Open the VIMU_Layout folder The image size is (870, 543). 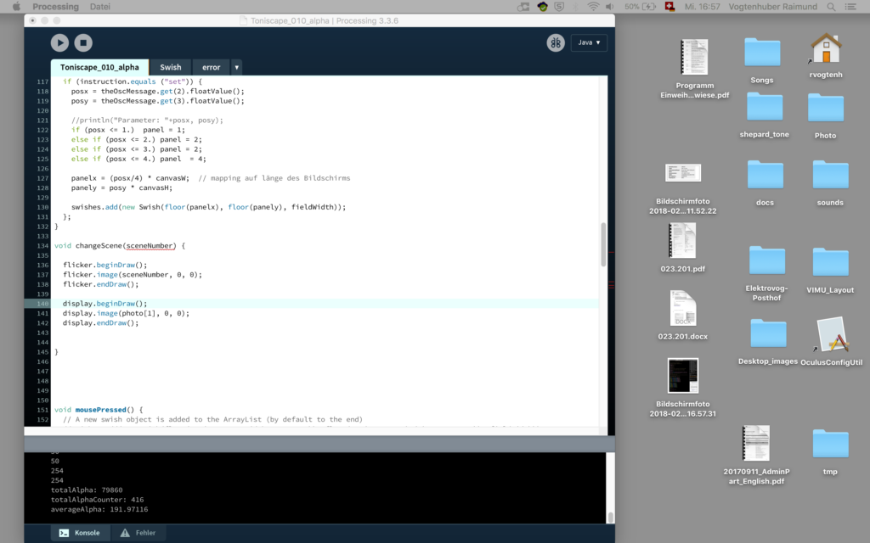(829, 263)
